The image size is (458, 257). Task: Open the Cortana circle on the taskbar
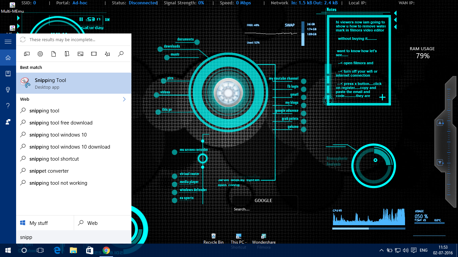[x=24, y=250]
